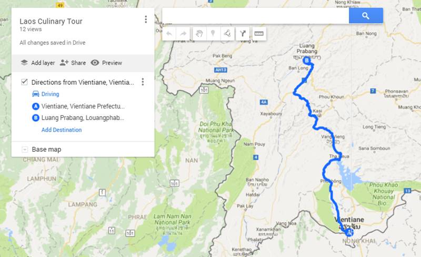Select the add marker pin tool
The image size is (421, 257).
click(213, 34)
